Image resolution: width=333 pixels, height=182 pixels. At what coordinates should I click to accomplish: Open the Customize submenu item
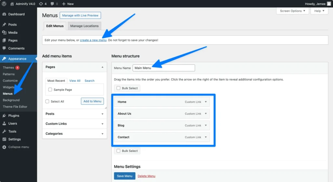click(x=10, y=81)
